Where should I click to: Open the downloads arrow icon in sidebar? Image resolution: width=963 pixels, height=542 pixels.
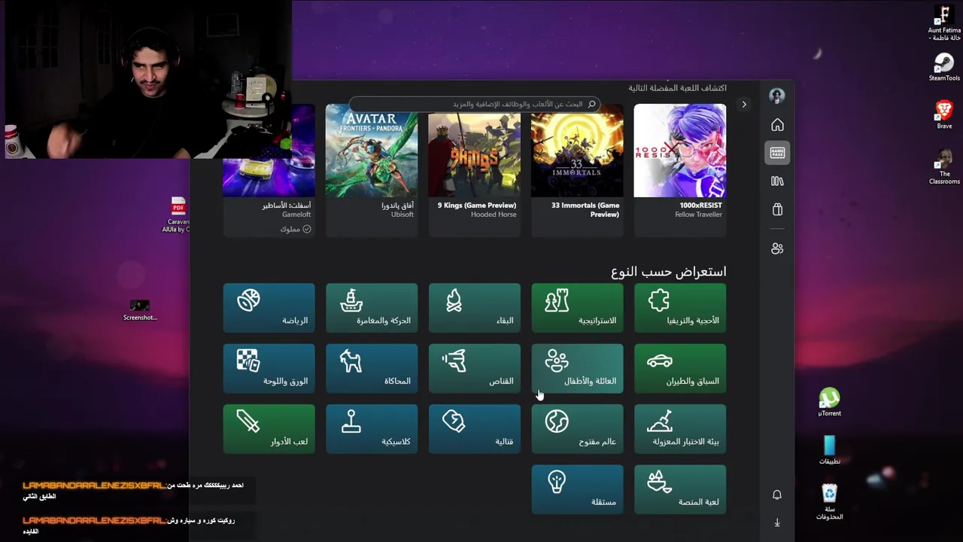777,522
